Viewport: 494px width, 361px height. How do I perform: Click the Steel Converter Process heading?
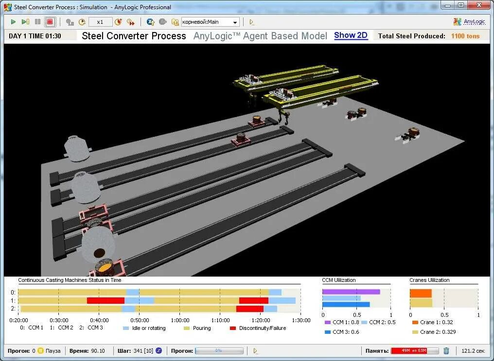(x=134, y=36)
